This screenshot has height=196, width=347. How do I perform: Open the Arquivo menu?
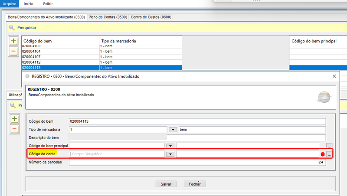10,3
